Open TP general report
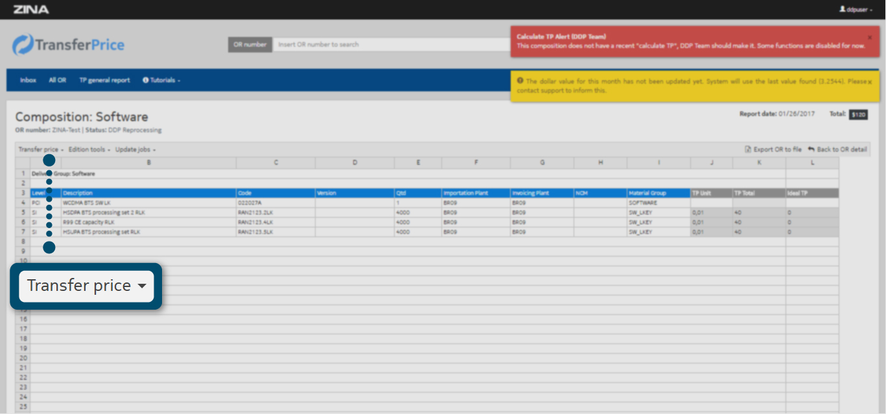Viewport: 886px width, 414px height. pyautogui.click(x=104, y=80)
